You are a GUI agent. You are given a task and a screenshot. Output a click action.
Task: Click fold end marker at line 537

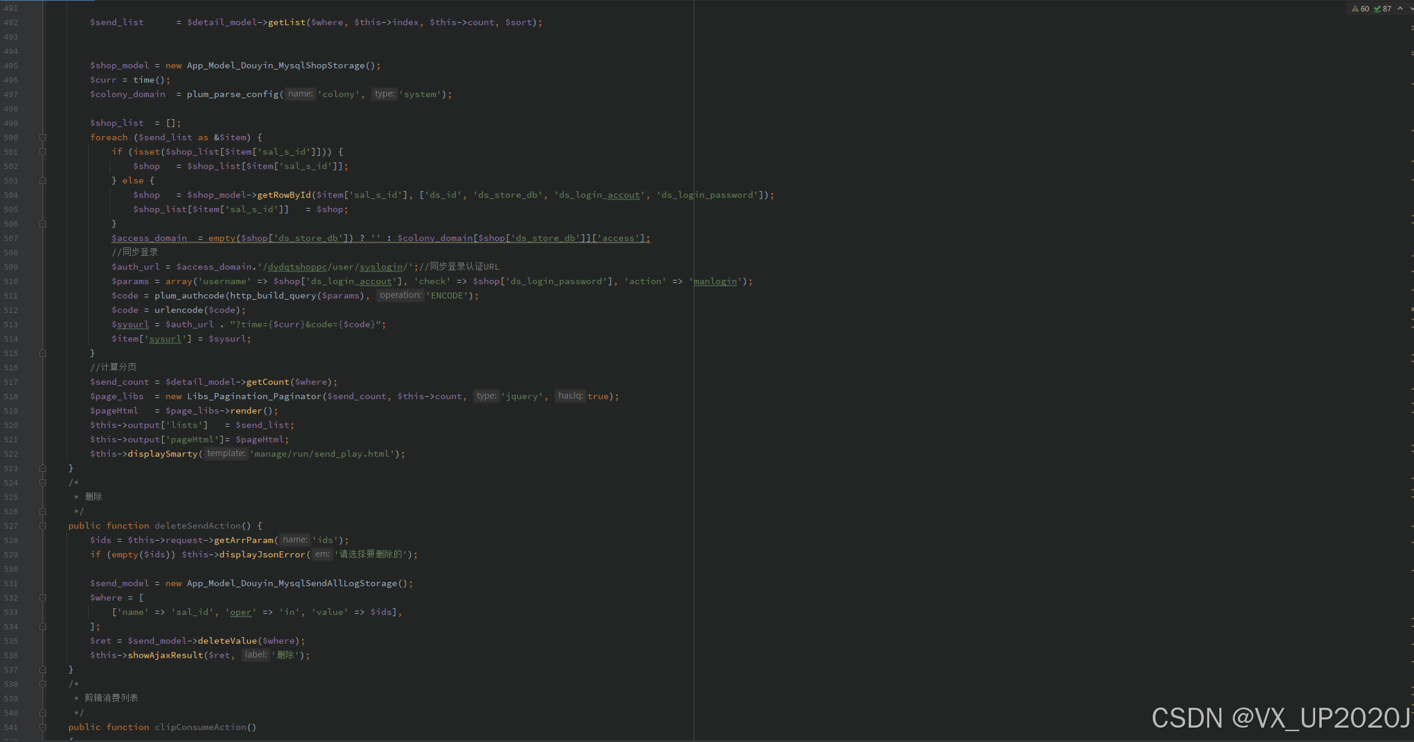pos(43,669)
